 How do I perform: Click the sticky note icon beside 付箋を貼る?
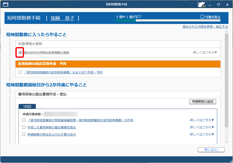tap(202, 17)
